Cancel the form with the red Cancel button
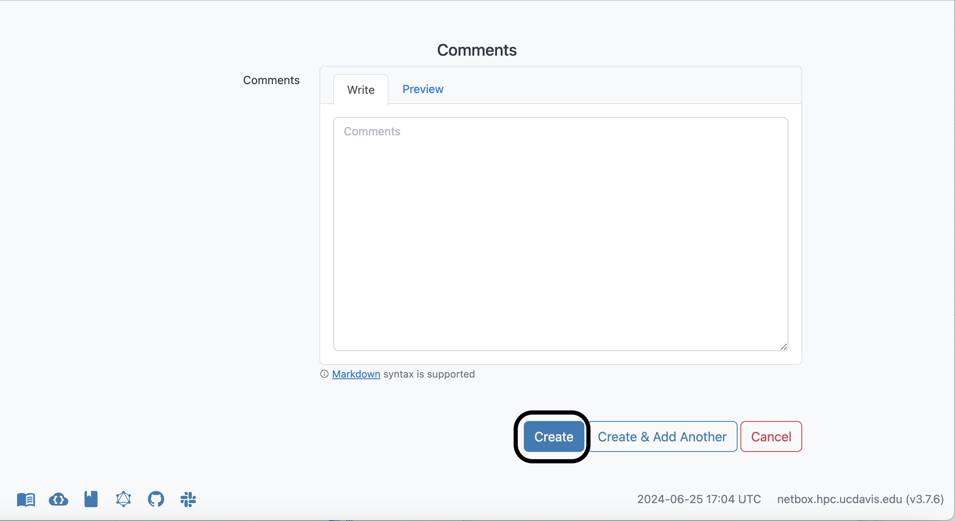This screenshot has height=521, width=955. coord(771,437)
